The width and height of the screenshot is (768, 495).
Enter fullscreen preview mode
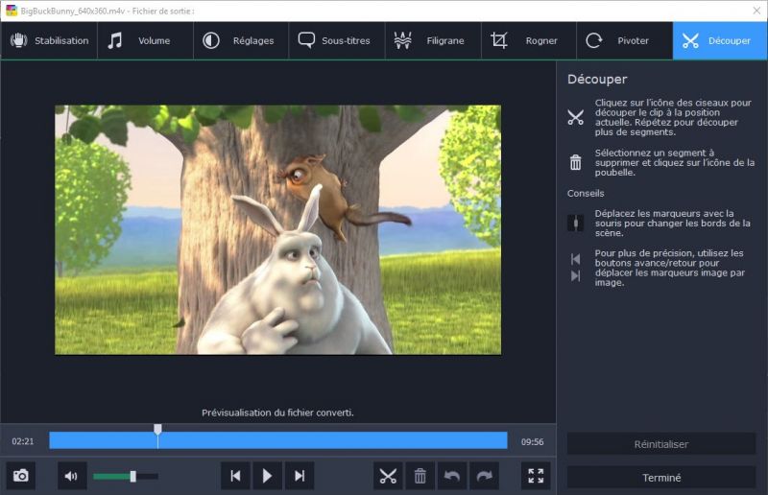[536, 476]
